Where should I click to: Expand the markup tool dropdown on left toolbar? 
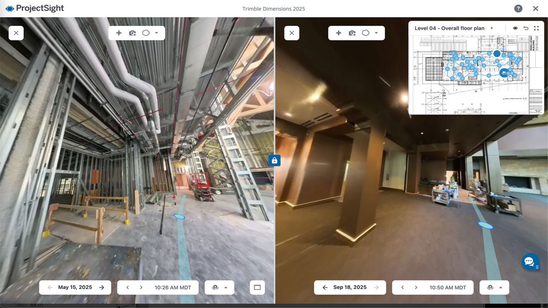click(x=157, y=33)
